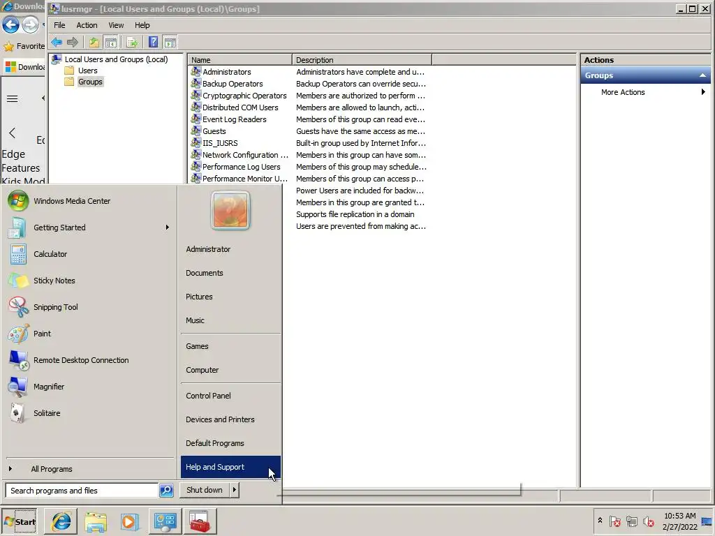The height and width of the screenshot is (536, 715).
Task: Select the Guests group row
Action: pos(214,131)
